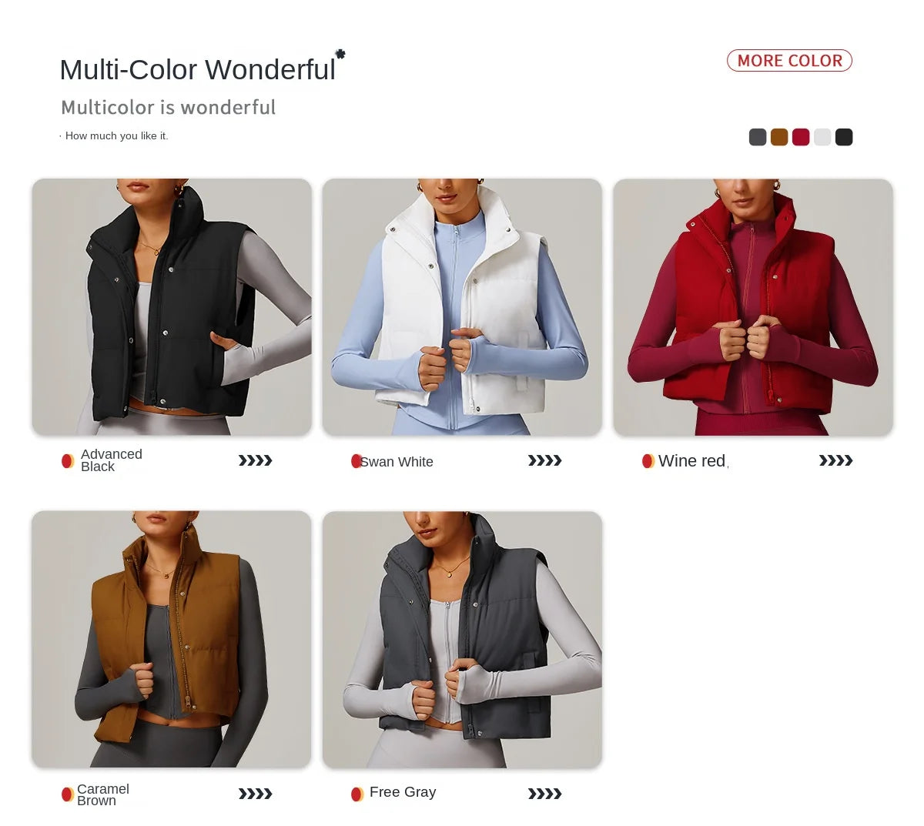Open the Caramel Brown vest image

coord(172,639)
